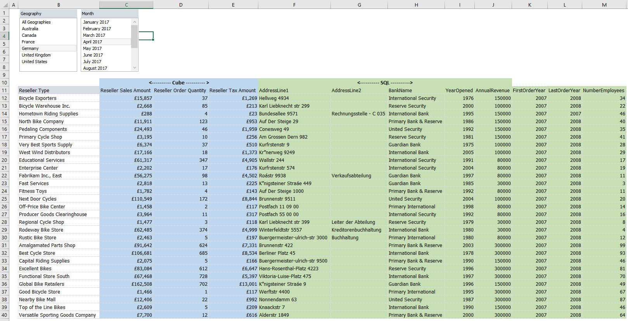Click row 11 header
Image resolution: width=628 pixels, height=321 pixels.
tap(5, 91)
